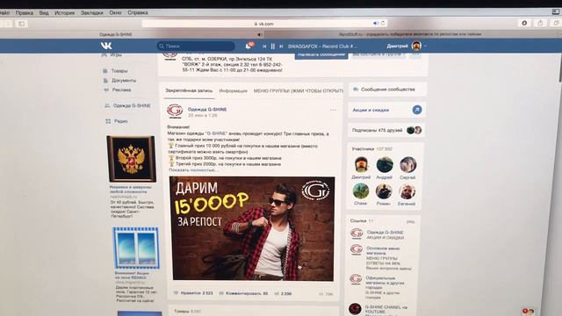
Task: Click Safari share button
Action: click(540, 24)
